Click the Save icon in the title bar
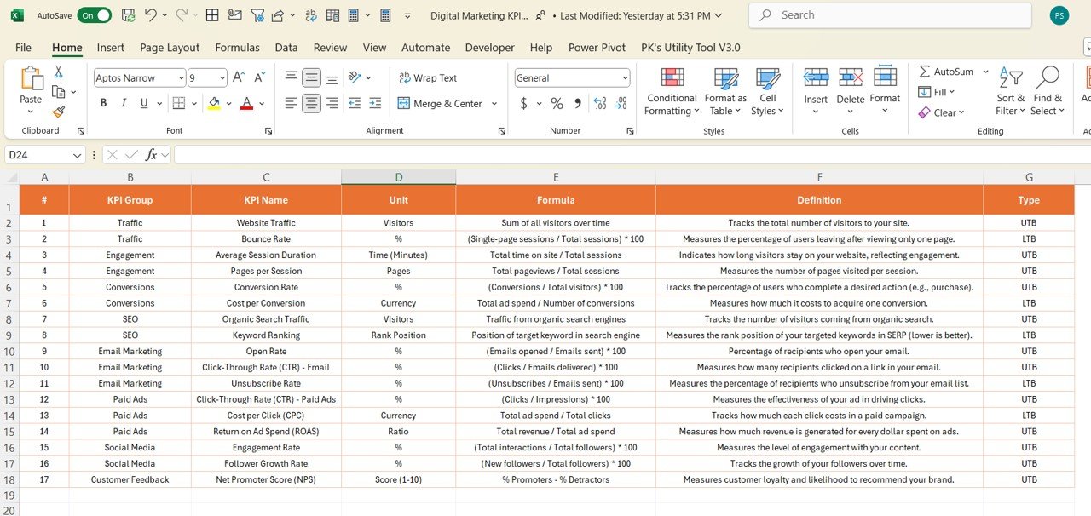1091x516 pixels. point(128,15)
